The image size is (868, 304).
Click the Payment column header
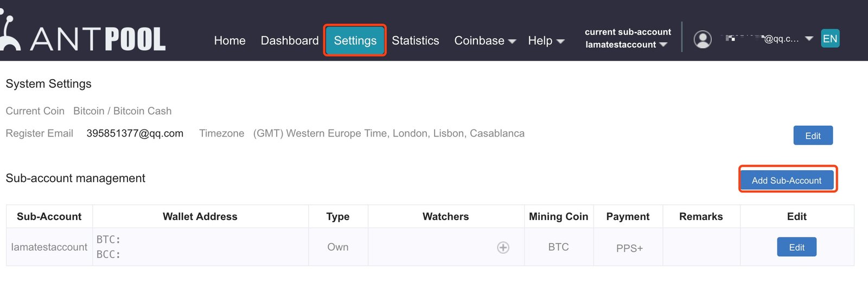point(628,216)
